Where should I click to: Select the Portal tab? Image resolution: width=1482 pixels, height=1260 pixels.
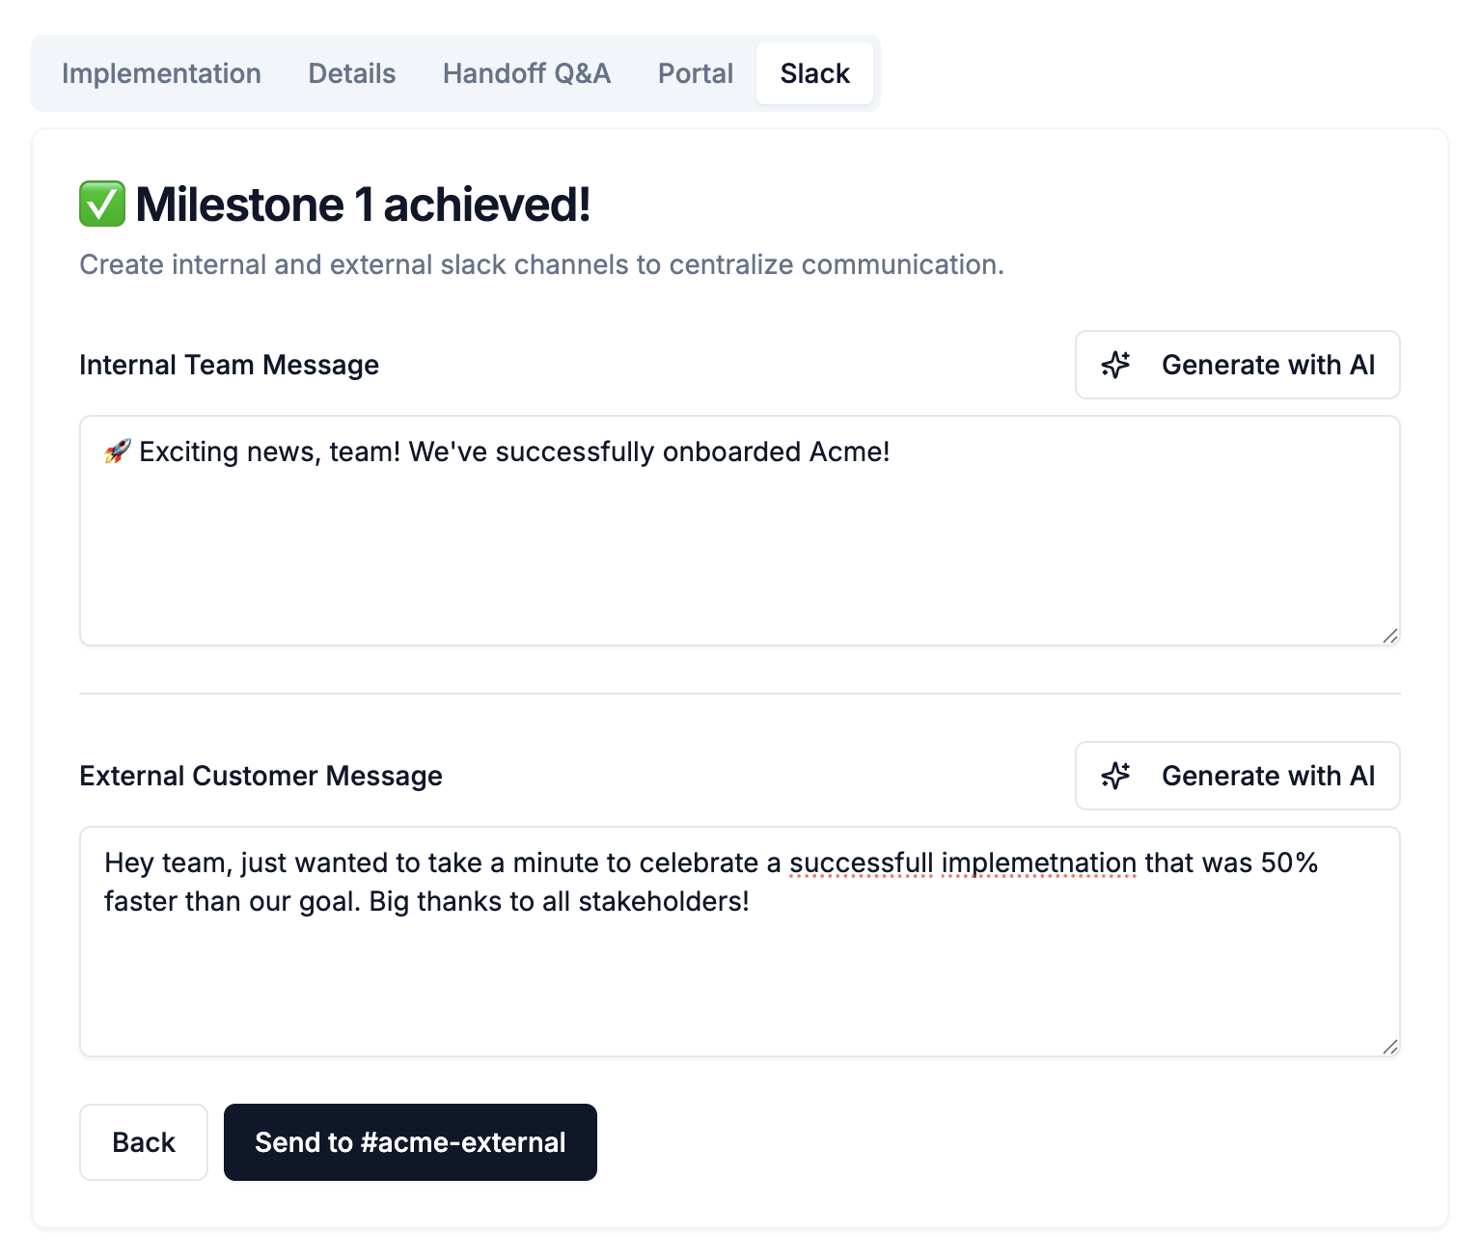[x=695, y=73]
